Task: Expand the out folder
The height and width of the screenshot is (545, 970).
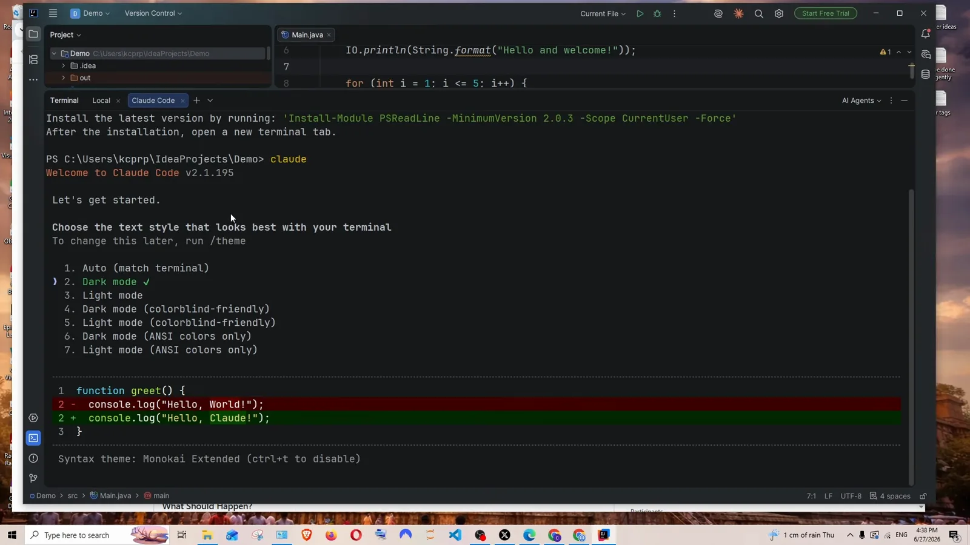Action: 64,78
